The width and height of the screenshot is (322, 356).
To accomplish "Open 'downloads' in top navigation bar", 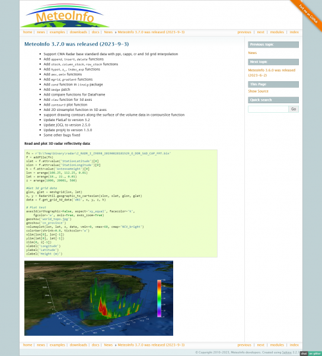I will coord(78,32).
